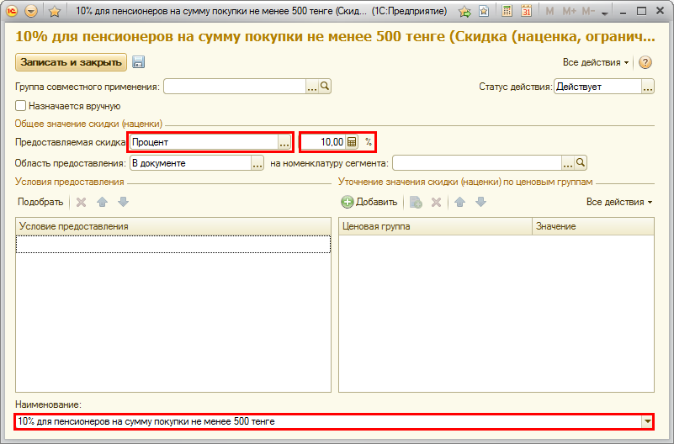Open the calculator in the title bar

pos(507,12)
